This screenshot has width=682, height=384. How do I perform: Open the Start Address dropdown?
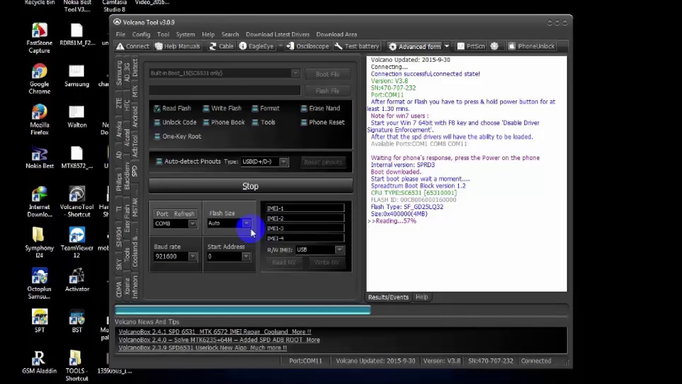click(246, 257)
